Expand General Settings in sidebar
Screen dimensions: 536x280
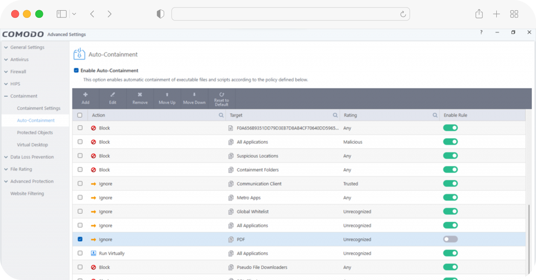pyautogui.click(x=6, y=47)
